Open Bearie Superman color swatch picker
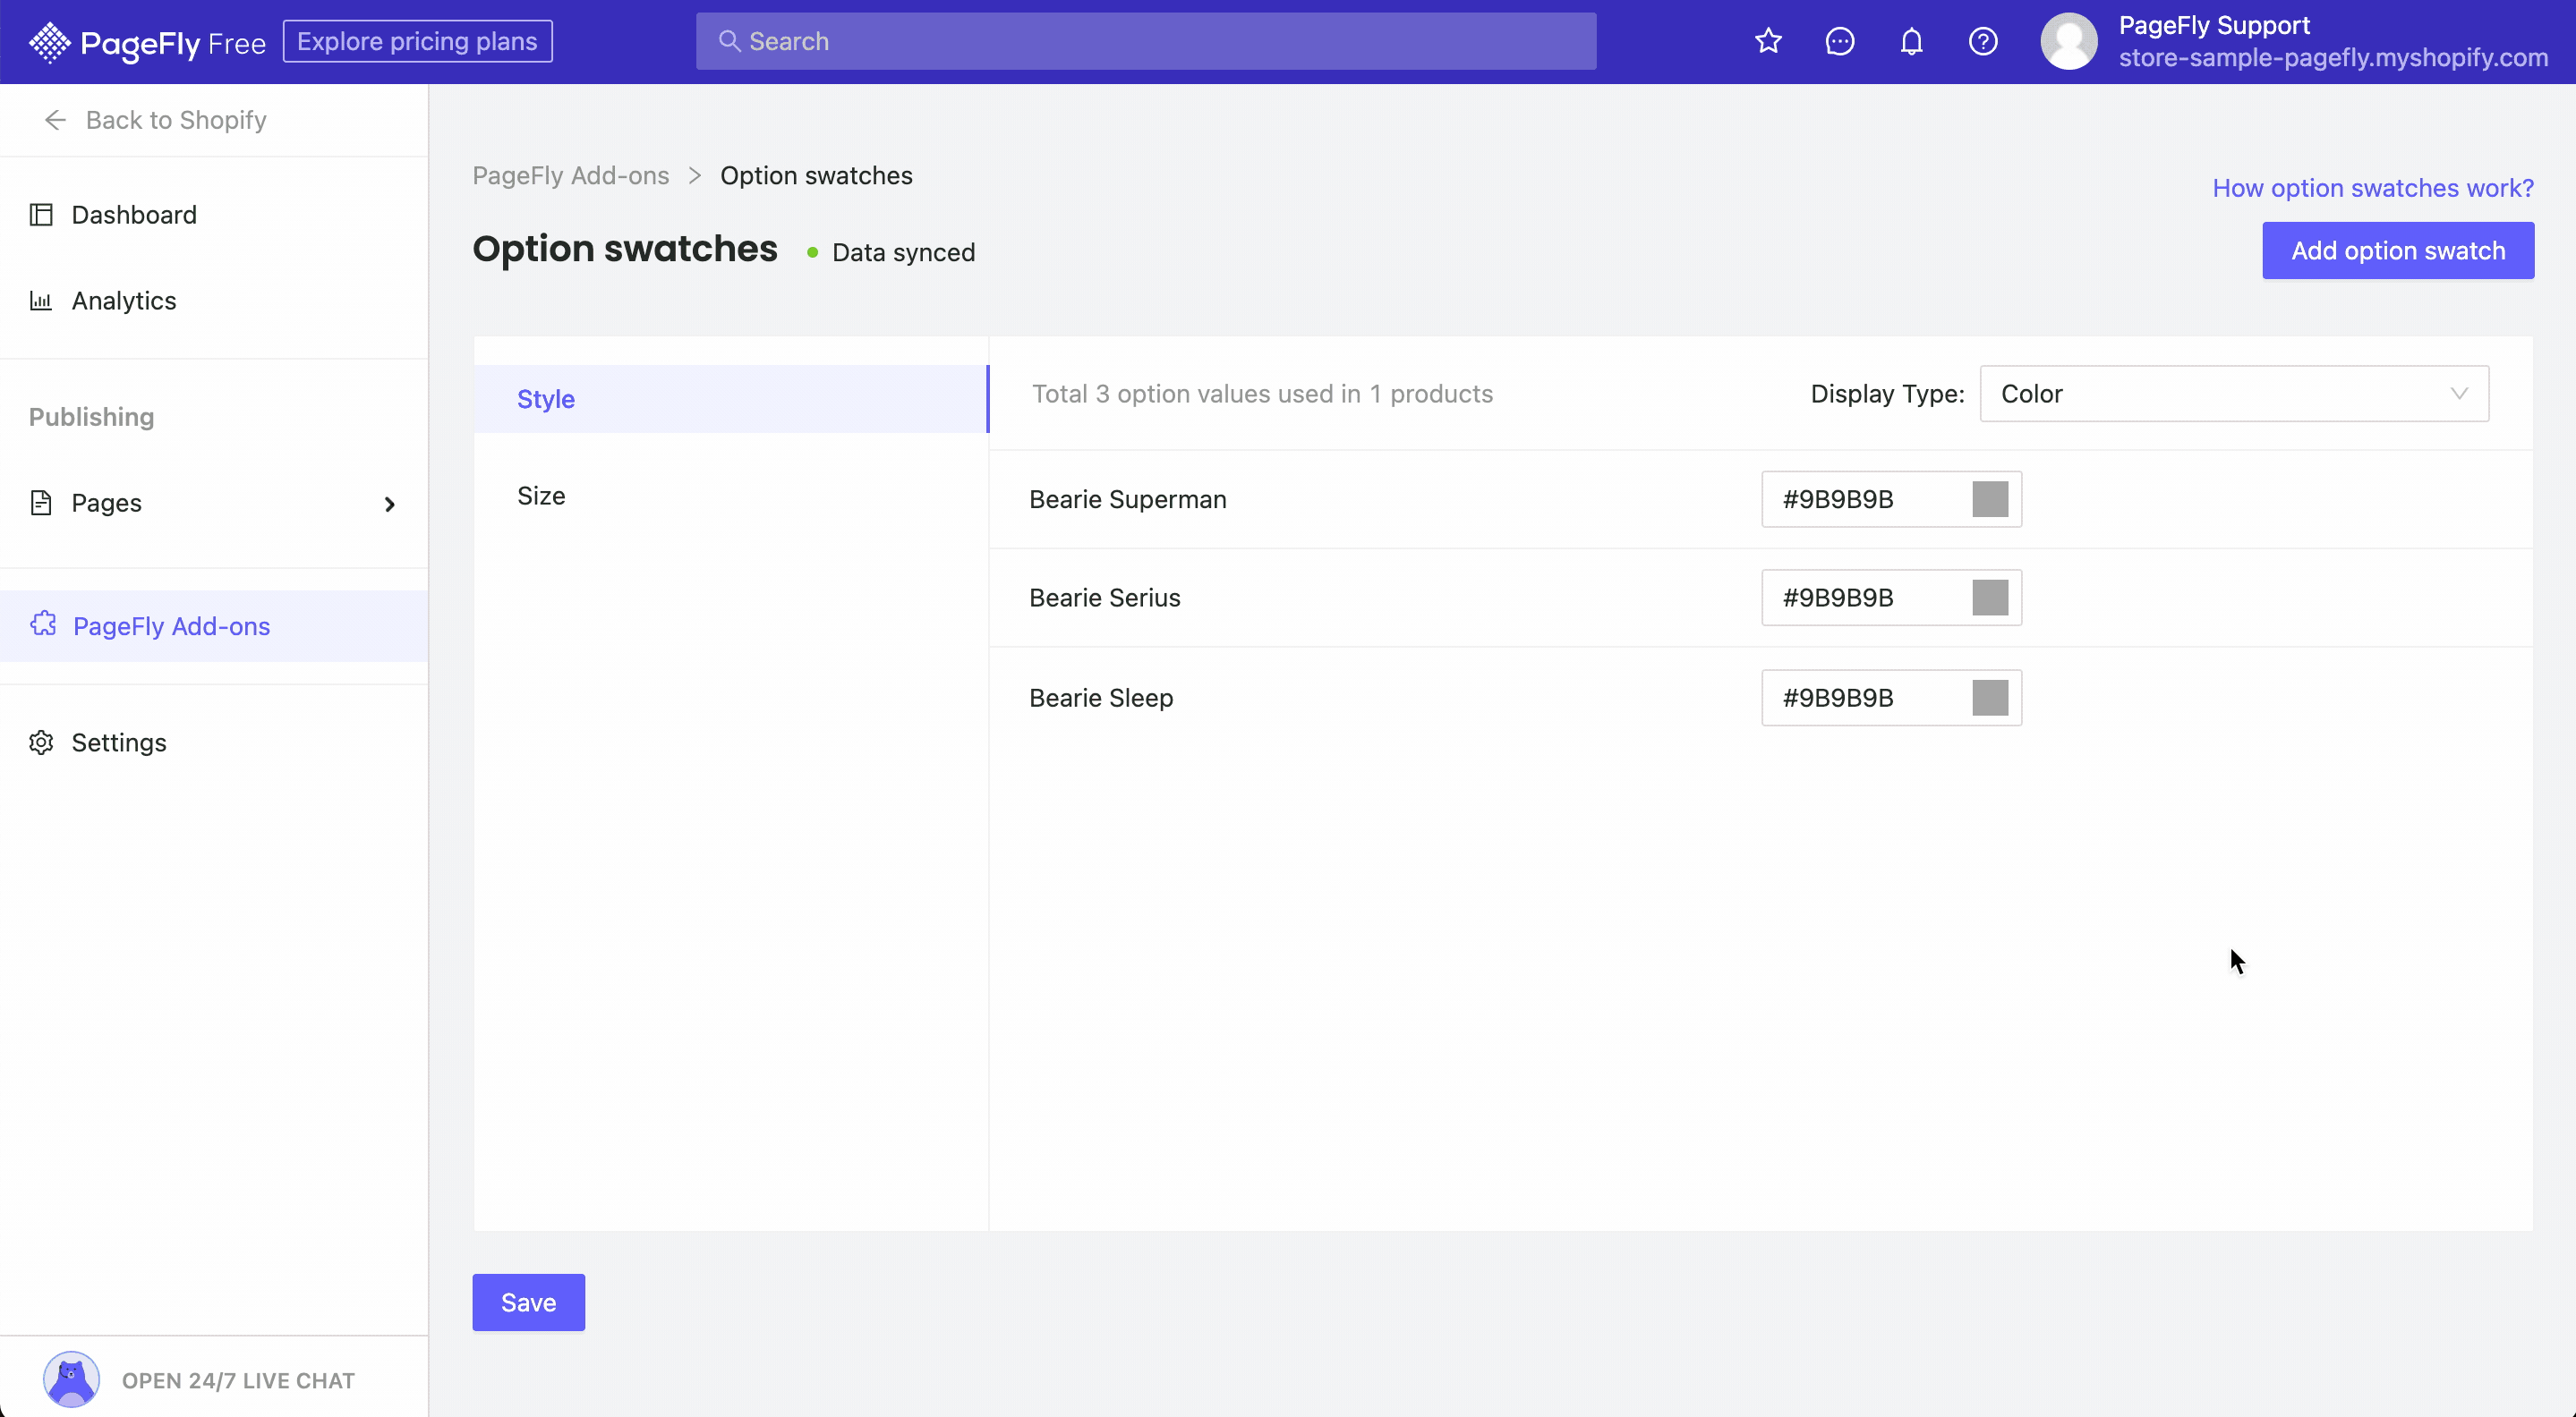2576x1417 pixels. point(1989,498)
